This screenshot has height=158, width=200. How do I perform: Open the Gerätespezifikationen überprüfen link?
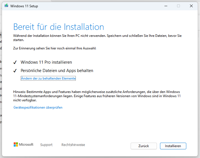coord(38,107)
